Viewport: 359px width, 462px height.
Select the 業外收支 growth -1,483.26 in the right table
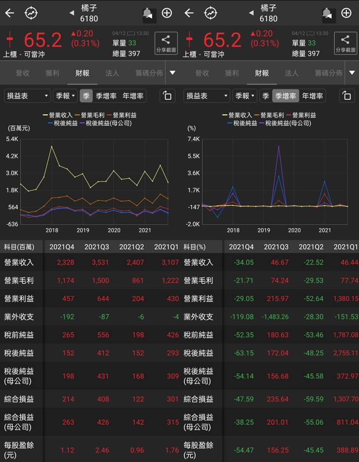275,317
